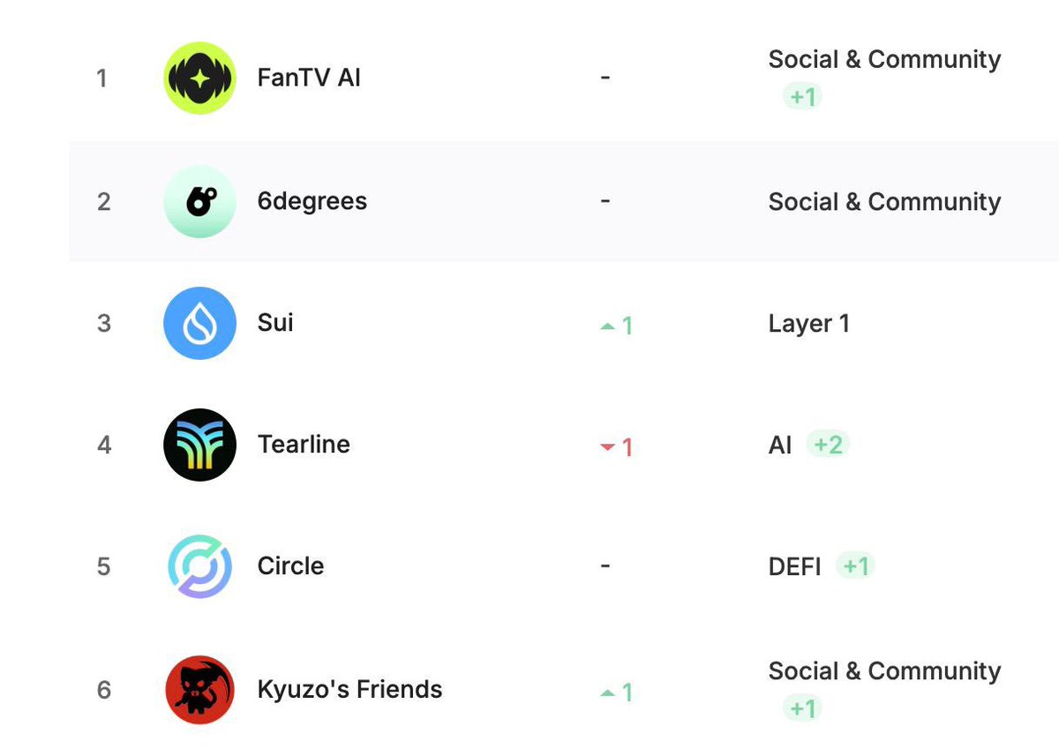1059x756 pixels.
Task: Expand FanTV AI's +1 category badge
Action: coord(802,96)
